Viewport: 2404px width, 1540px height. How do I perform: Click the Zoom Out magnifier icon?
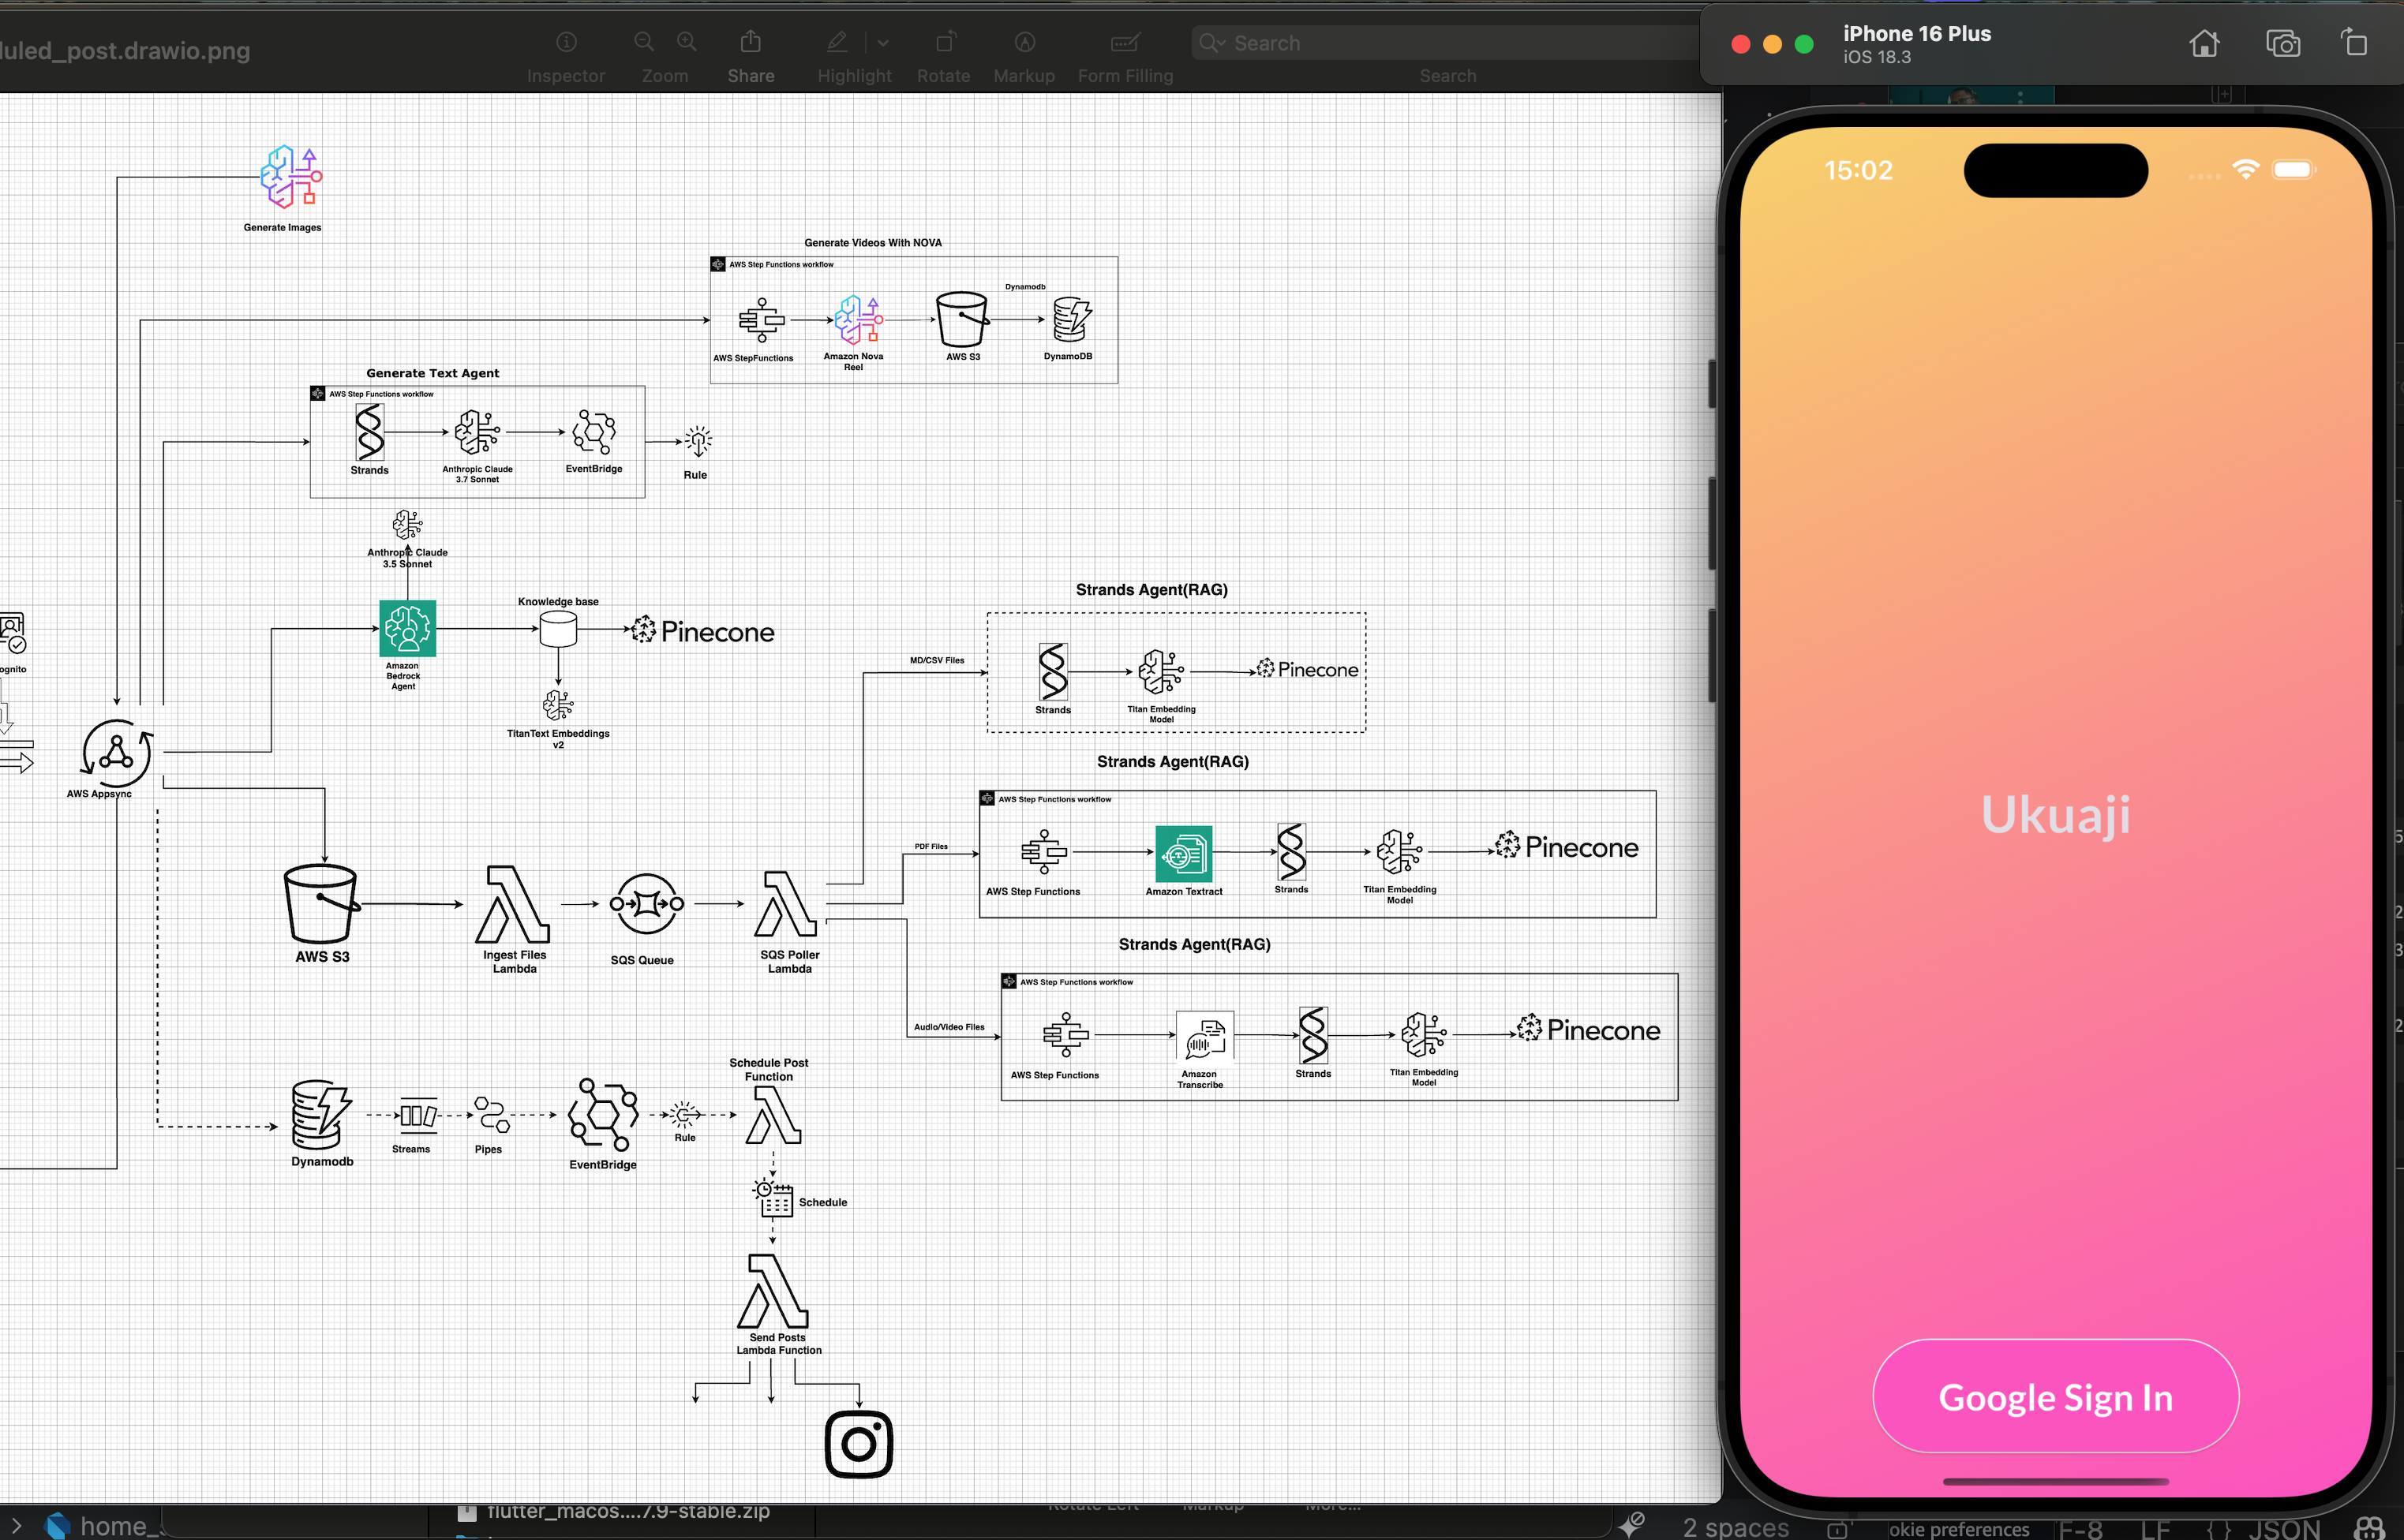(644, 42)
